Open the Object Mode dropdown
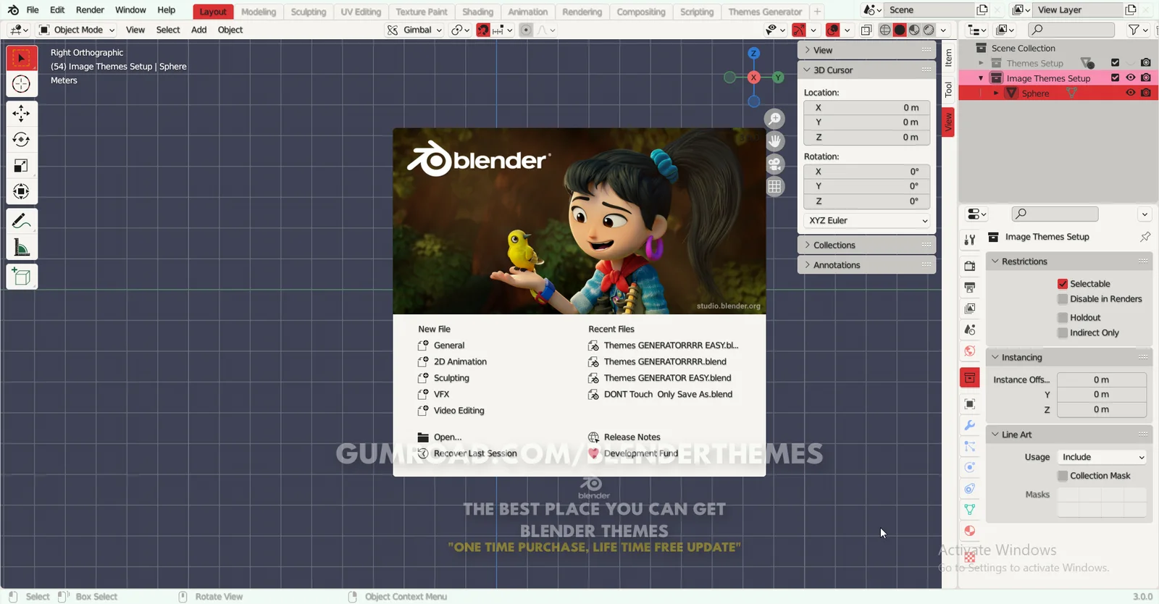 click(77, 30)
